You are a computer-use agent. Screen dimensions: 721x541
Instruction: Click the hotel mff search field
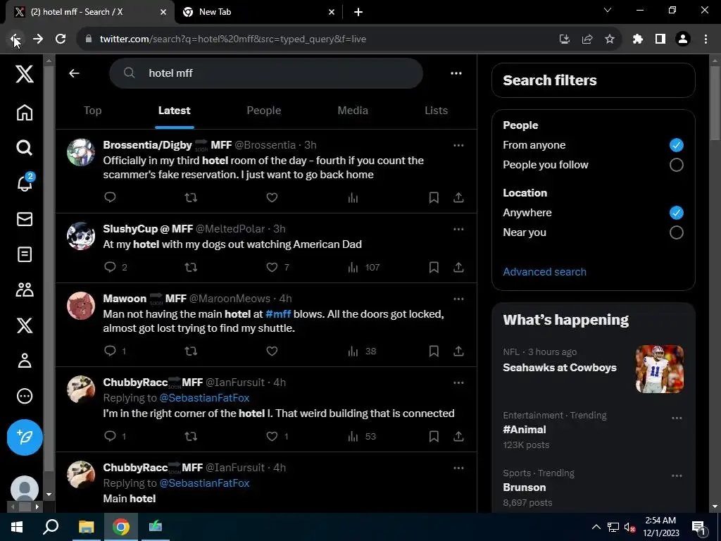[x=265, y=73]
